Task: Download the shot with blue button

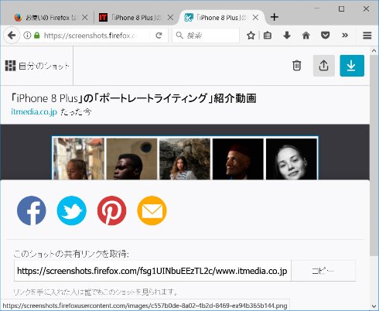Action: (352, 66)
